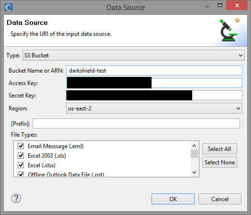
Task: Toggle the Excel 2003 (.xls) checkbox
Action: [21, 155]
